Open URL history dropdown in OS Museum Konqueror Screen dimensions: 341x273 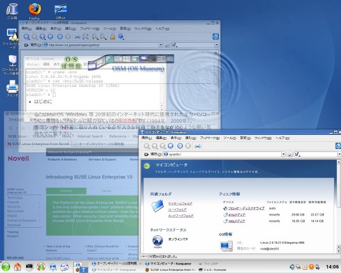160,45
